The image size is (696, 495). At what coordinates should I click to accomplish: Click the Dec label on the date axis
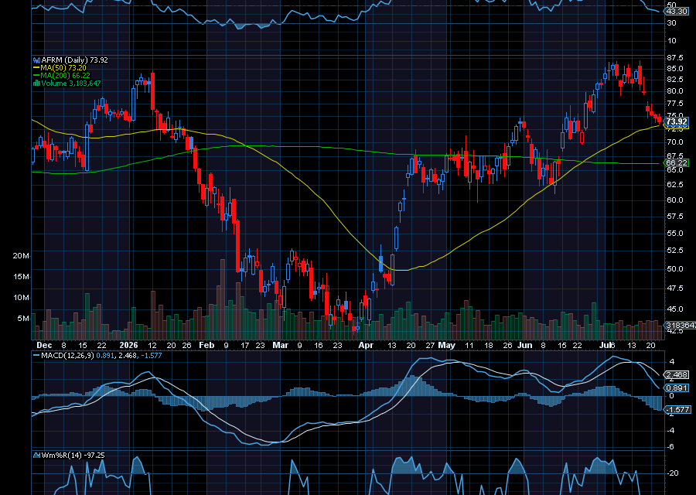[44, 346]
